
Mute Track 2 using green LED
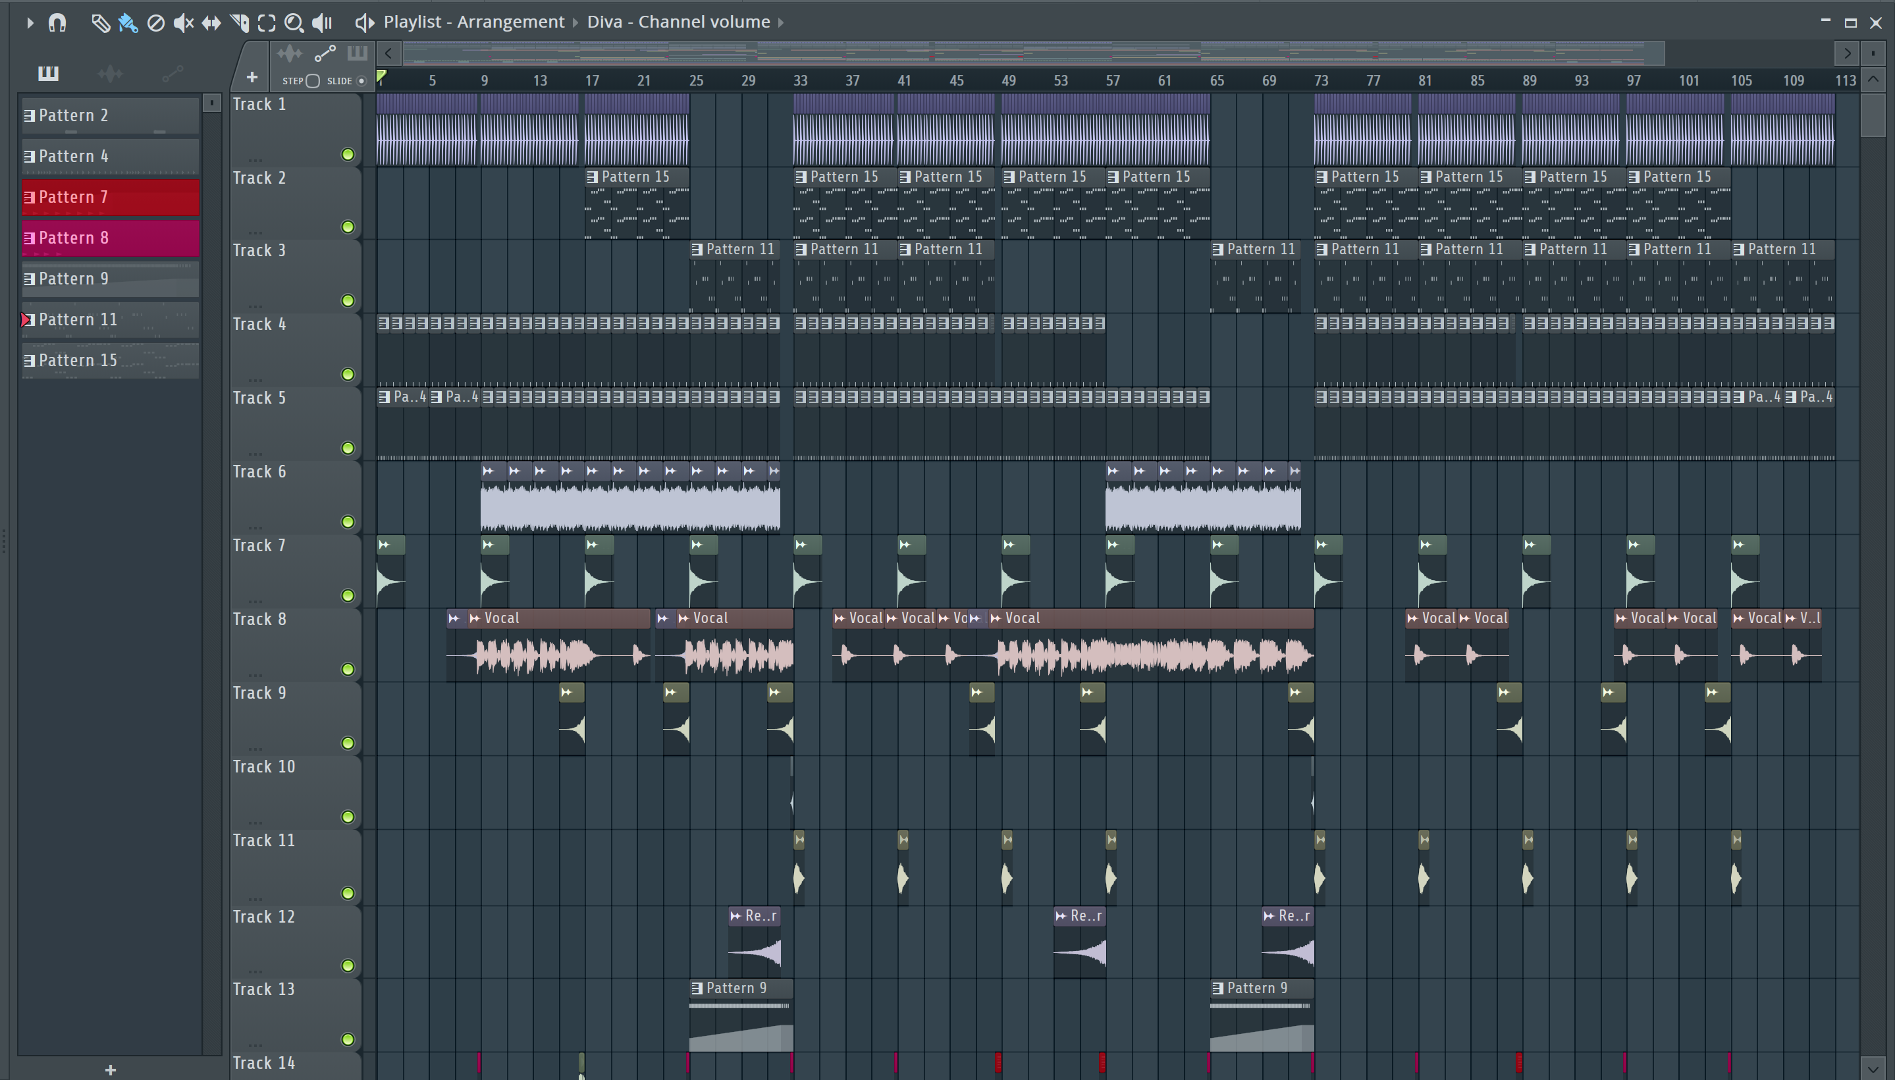tap(347, 227)
